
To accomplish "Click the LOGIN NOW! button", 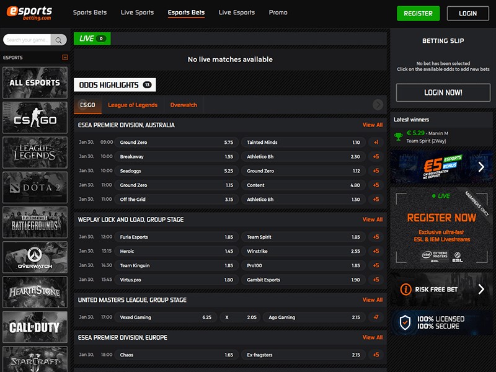I will coord(443,92).
